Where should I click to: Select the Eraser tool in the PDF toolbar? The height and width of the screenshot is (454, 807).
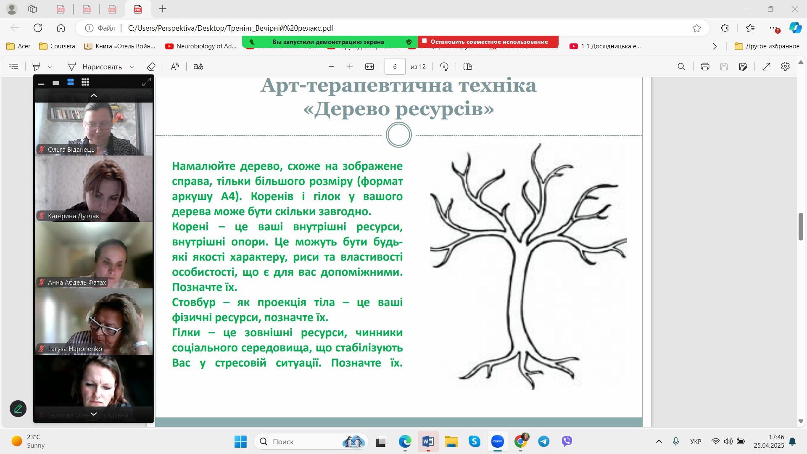(x=151, y=66)
